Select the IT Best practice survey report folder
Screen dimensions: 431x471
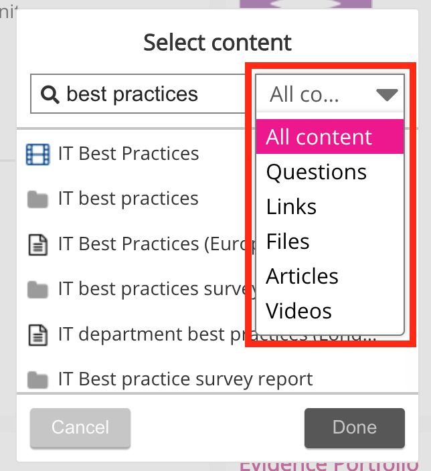click(x=185, y=380)
